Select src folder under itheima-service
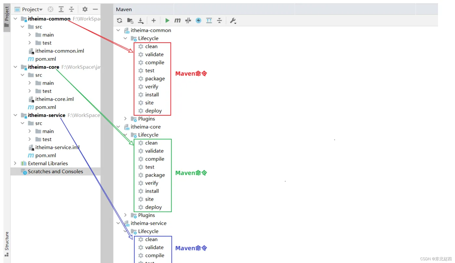The image size is (455, 263). point(35,123)
